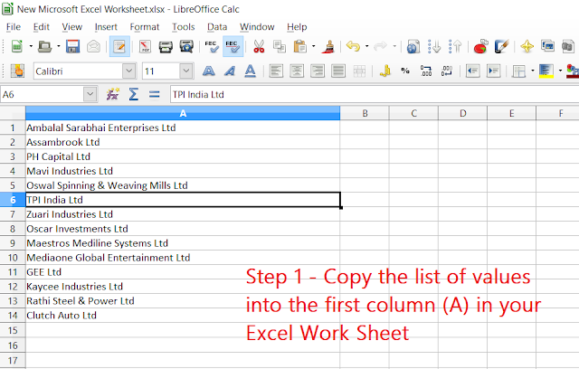
Task: Open the Borders dropdown arrow
Action: [x=533, y=71]
